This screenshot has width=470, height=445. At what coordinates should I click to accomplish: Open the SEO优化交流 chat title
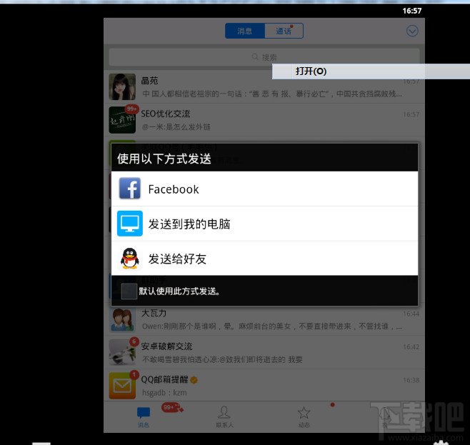pyautogui.click(x=166, y=114)
